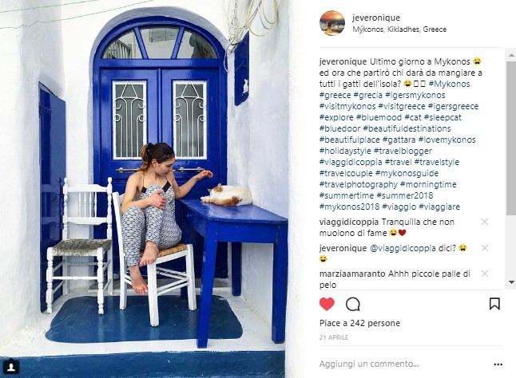
Task: Unlike the post with the red heart
Action: (x=327, y=304)
